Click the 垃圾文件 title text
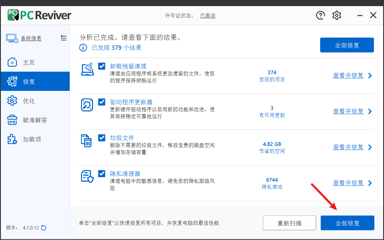The image size is (384, 240). [x=122, y=138]
